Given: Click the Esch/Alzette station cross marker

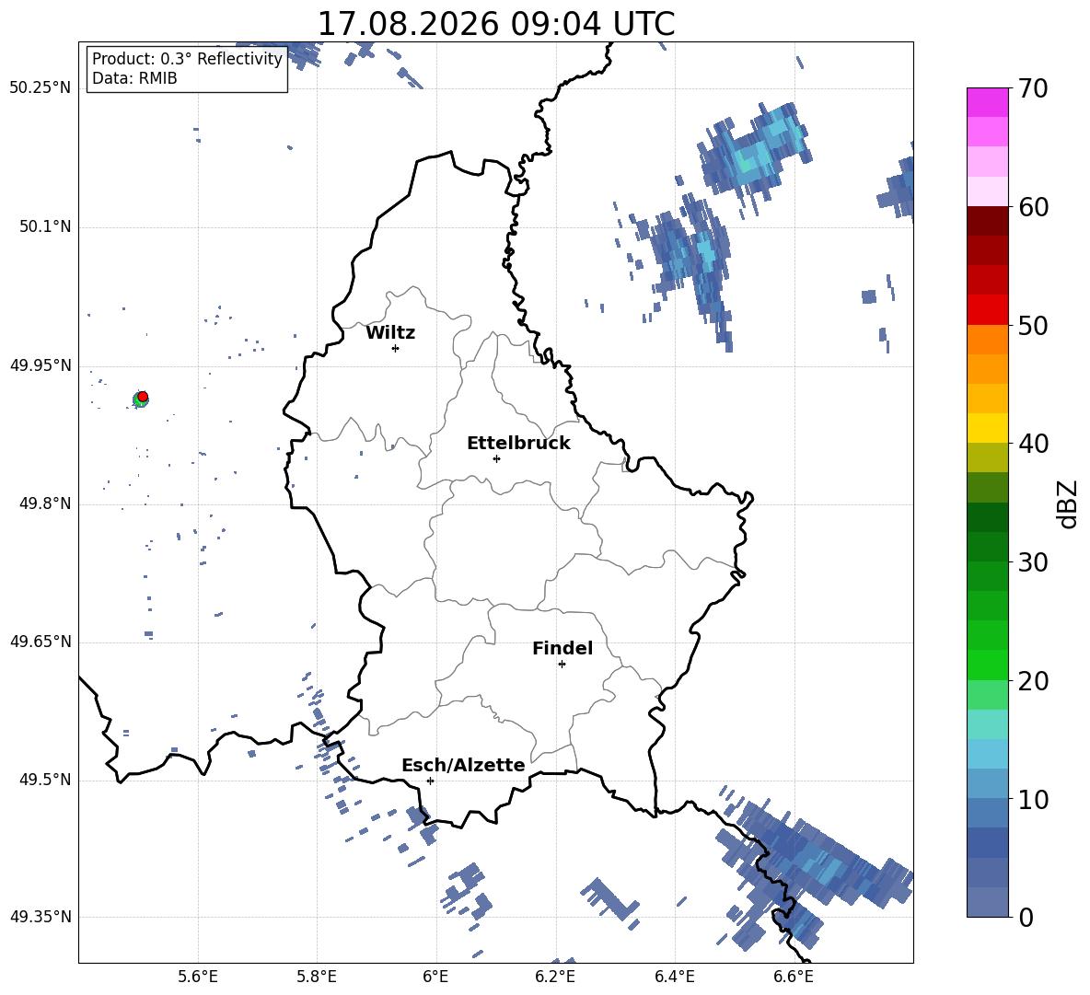Looking at the screenshot, I should [x=430, y=781].
